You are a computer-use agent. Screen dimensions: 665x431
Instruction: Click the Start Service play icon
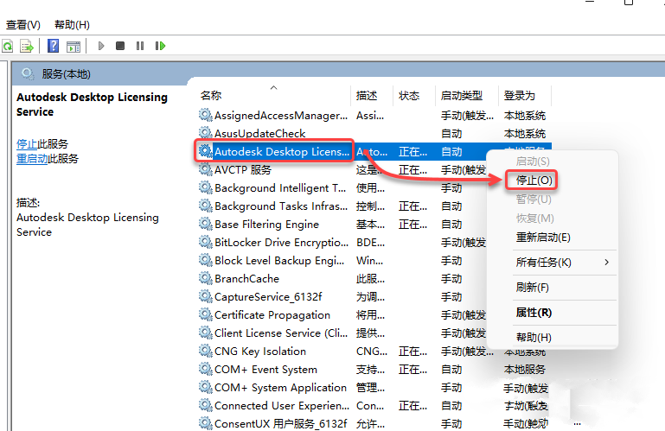(x=101, y=46)
